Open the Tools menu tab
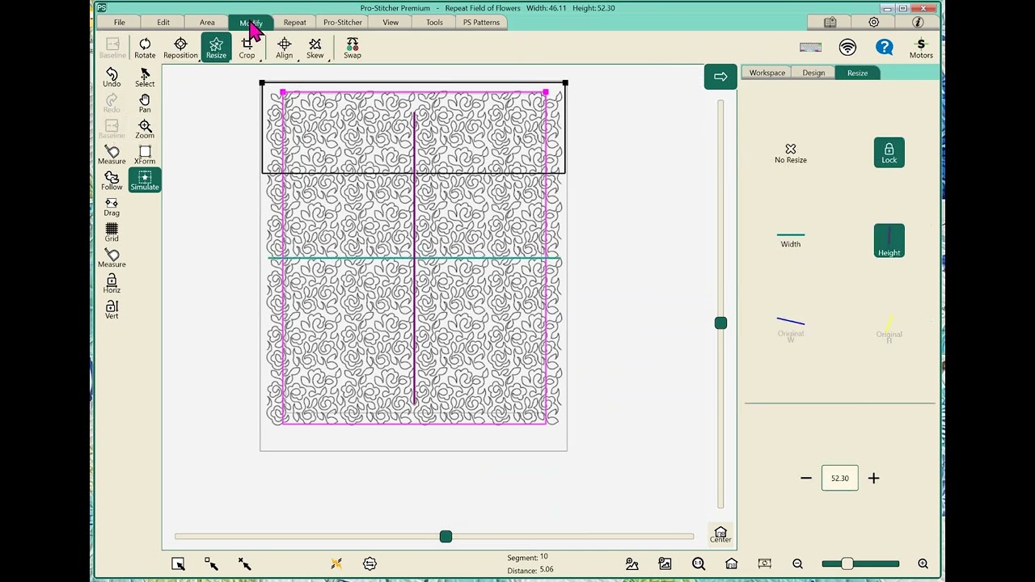The height and width of the screenshot is (582, 1035). coord(434,23)
